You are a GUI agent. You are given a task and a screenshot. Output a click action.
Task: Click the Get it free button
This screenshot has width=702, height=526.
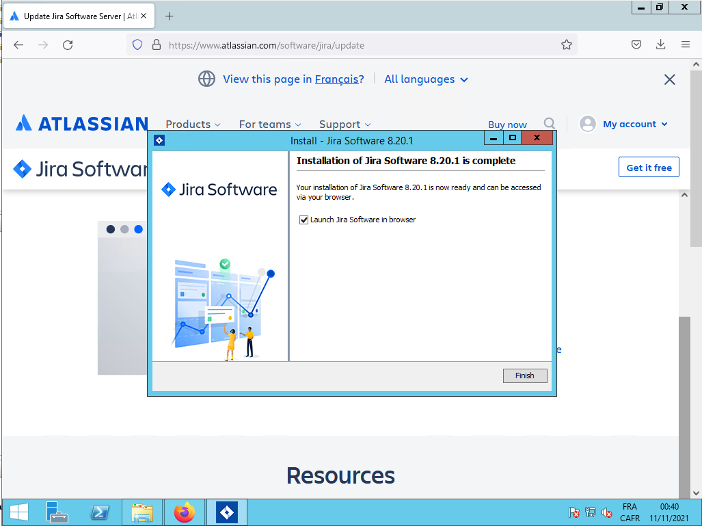click(x=649, y=167)
